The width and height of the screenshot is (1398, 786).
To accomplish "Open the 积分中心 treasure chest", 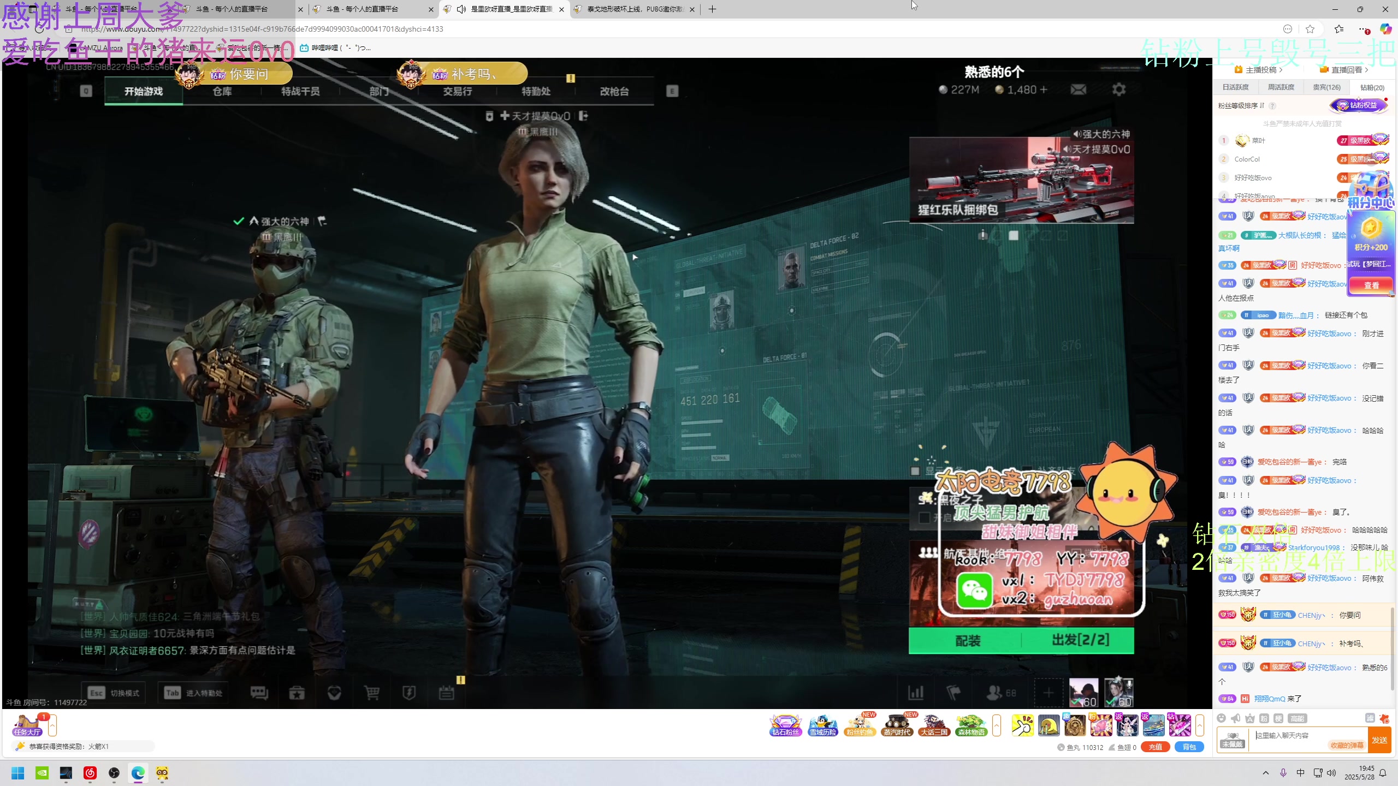I will pos(1371,191).
